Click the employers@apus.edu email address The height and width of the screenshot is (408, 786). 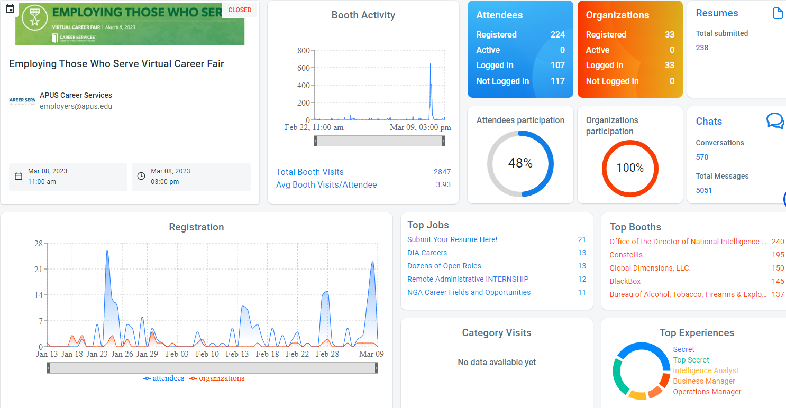point(76,106)
